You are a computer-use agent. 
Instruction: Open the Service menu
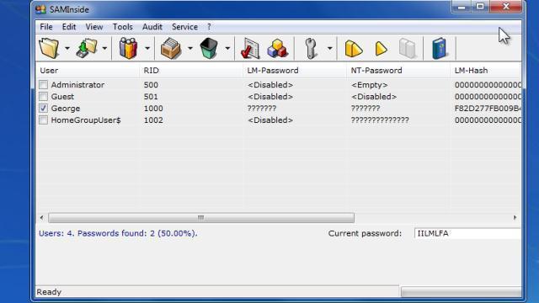coord(184,27)
